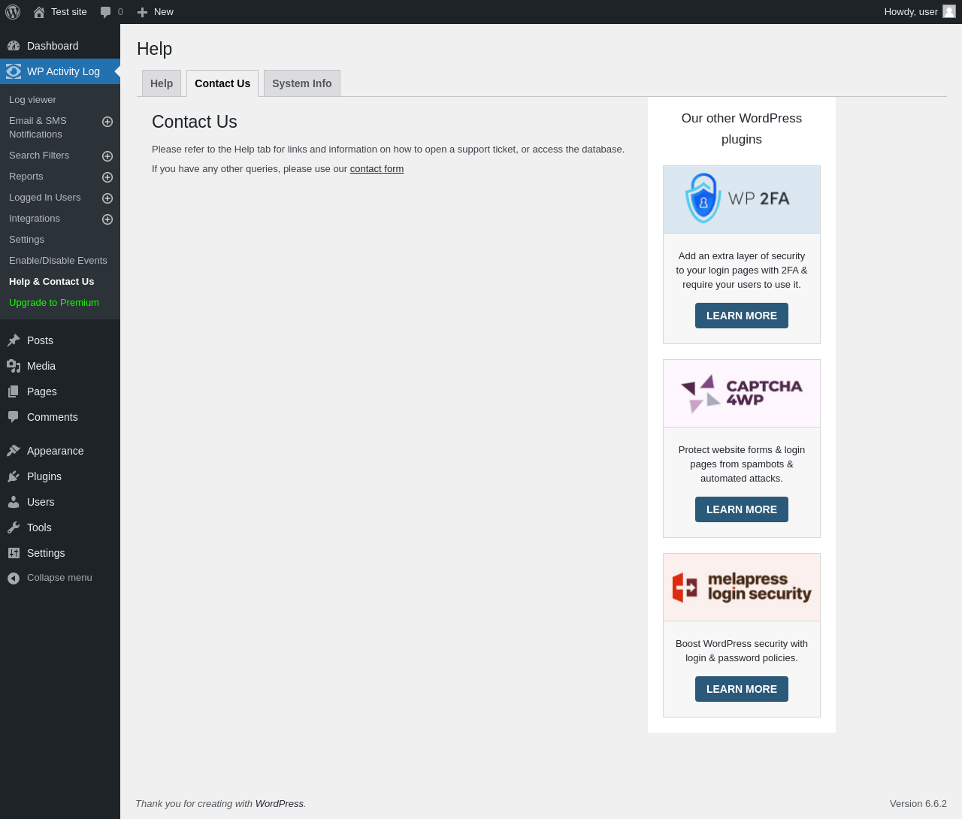Click the CAPTCHA 4WP logo banner
Image resolution: width=962 pixels, height=819 pixels.
click(742, 393)
